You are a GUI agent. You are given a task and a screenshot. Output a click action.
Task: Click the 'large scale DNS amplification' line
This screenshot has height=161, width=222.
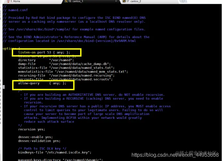[x=87, y=114]
